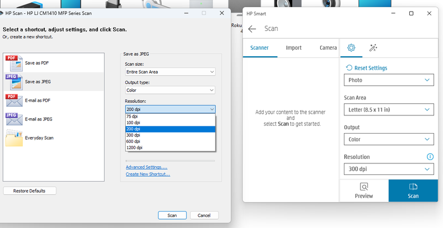Click the Preview button in HP Smart
This screenshot has height=228, width=443.
(x=364, y=191)
